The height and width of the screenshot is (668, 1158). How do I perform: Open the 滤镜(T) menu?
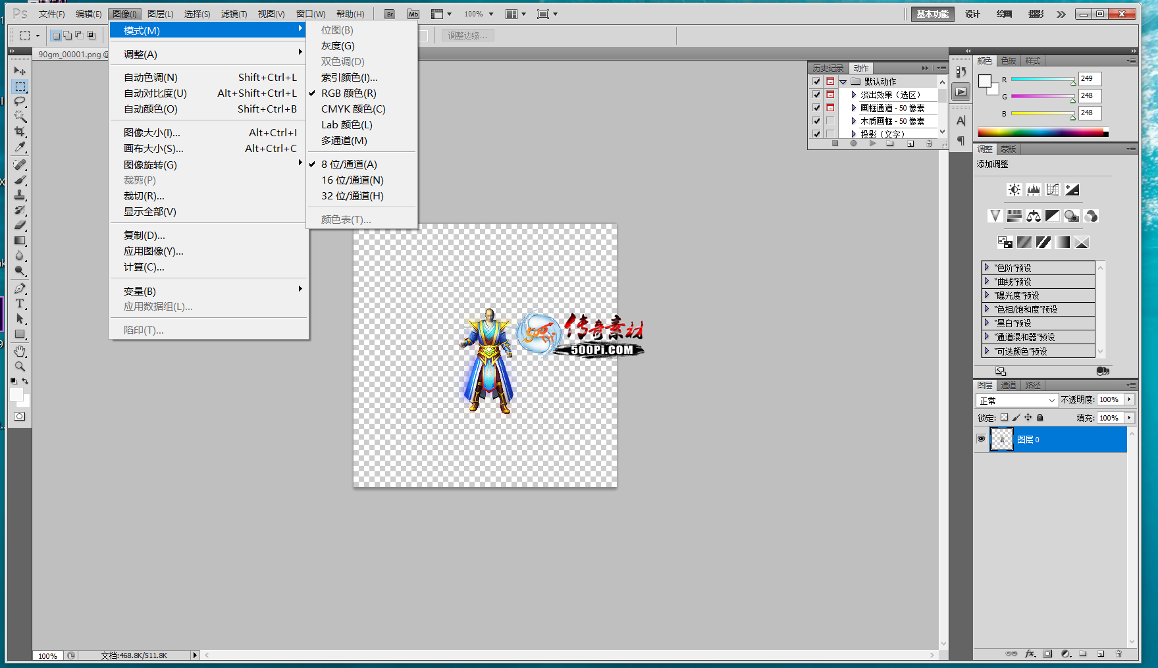(234, 14)
